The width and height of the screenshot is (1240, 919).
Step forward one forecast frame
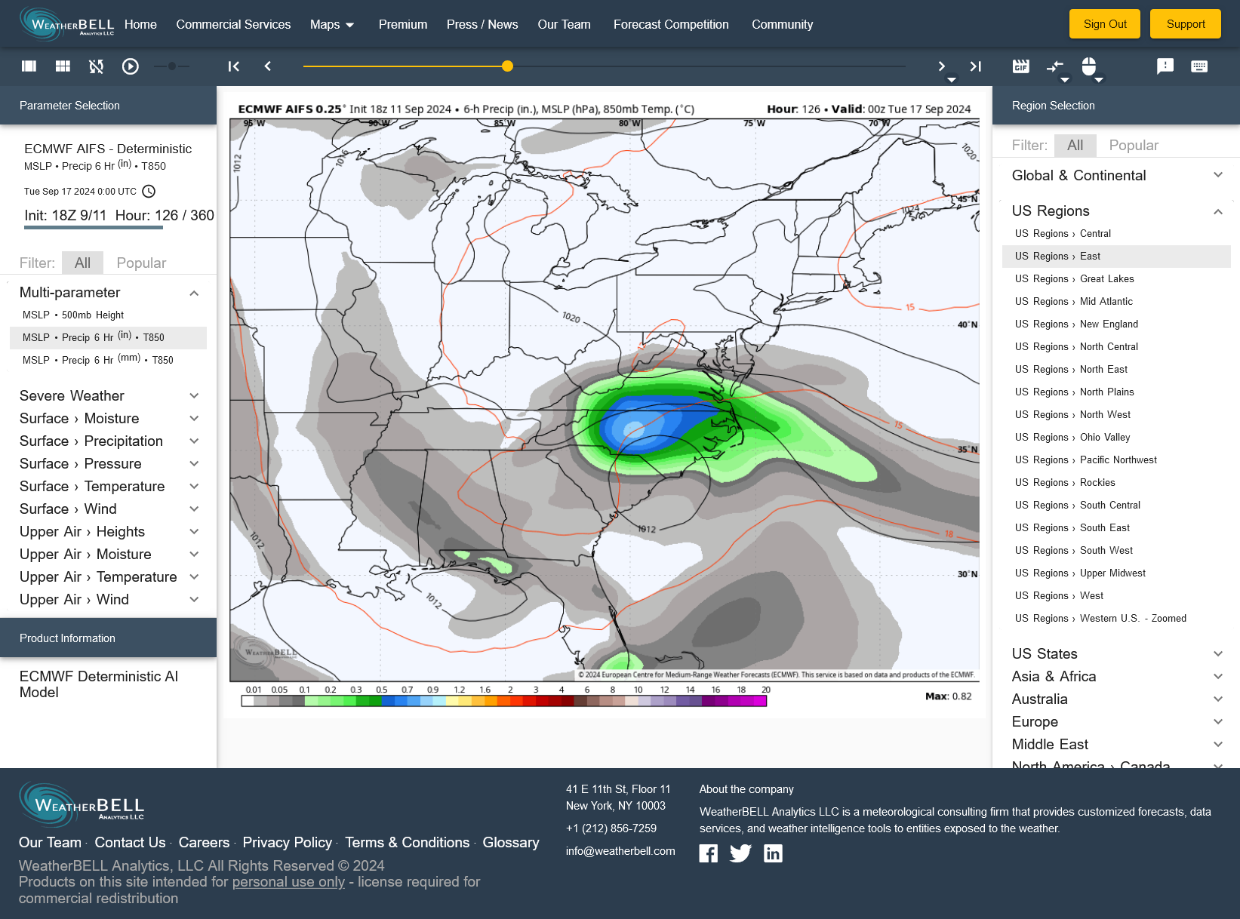click(941, 66)
